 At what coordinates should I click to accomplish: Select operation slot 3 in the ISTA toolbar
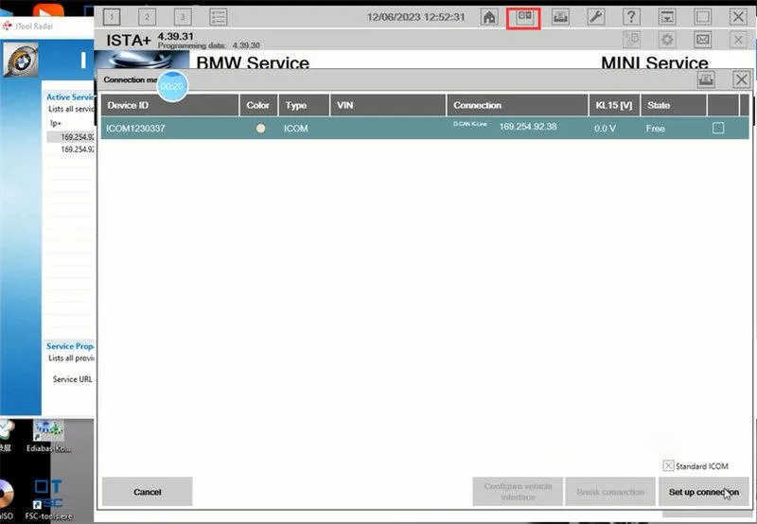pos(183,17)
